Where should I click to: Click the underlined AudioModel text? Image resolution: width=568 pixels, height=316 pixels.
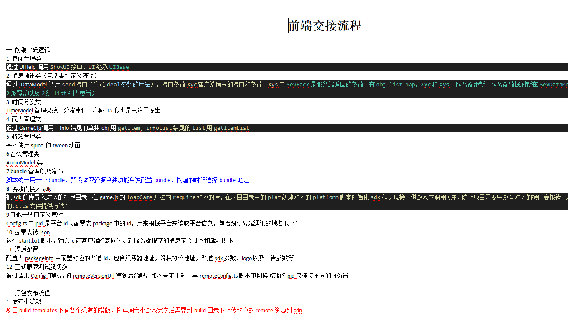pyautogui.click(x=21, y=162)
